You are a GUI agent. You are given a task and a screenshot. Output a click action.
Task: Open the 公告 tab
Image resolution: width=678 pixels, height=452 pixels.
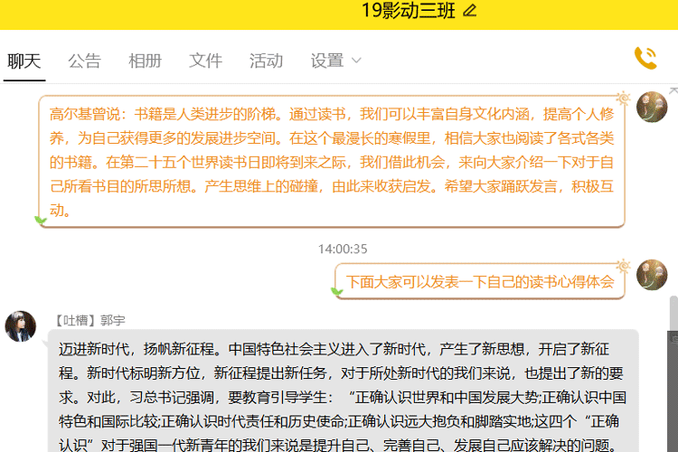(84, 61)
